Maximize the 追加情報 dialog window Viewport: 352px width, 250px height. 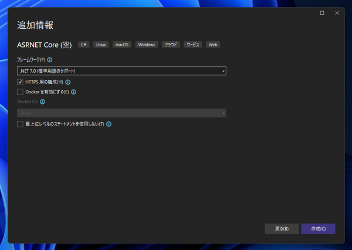click(x=322, y=13)
